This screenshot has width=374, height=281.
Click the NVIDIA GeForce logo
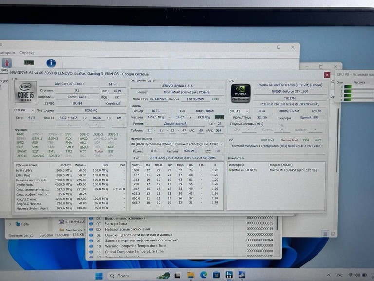click(x=240, y=94)
